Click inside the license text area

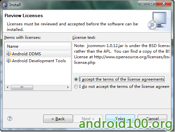pos(121,57)
